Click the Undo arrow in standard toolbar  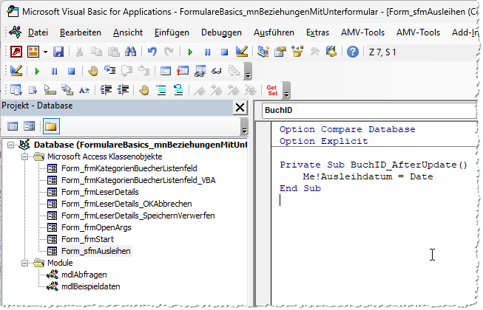(x=152, y=52)
